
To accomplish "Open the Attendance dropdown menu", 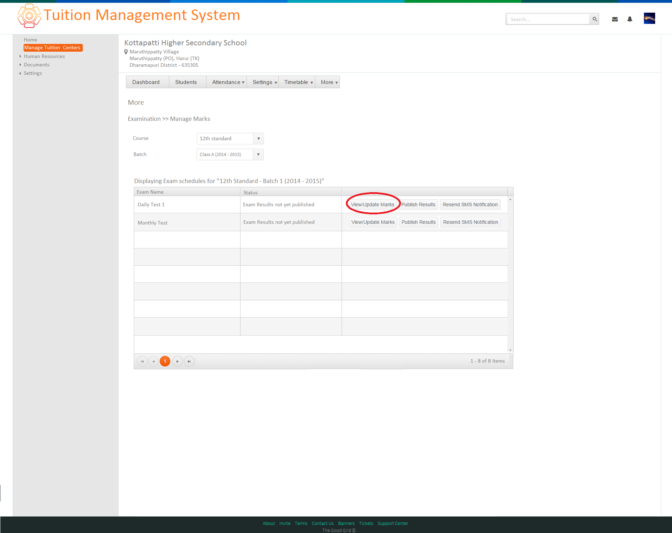I will pyautogui.click(x=226, y=82).
